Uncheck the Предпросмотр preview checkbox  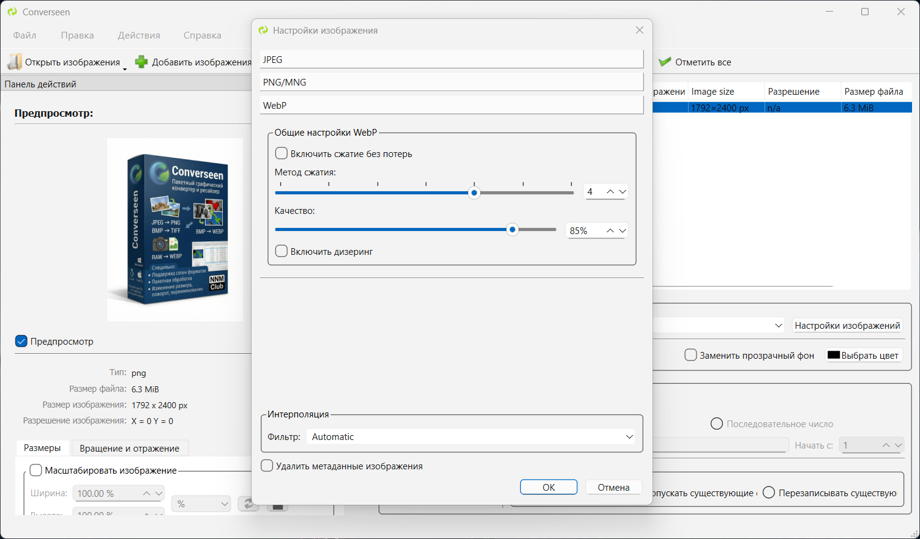click(21, 341)
